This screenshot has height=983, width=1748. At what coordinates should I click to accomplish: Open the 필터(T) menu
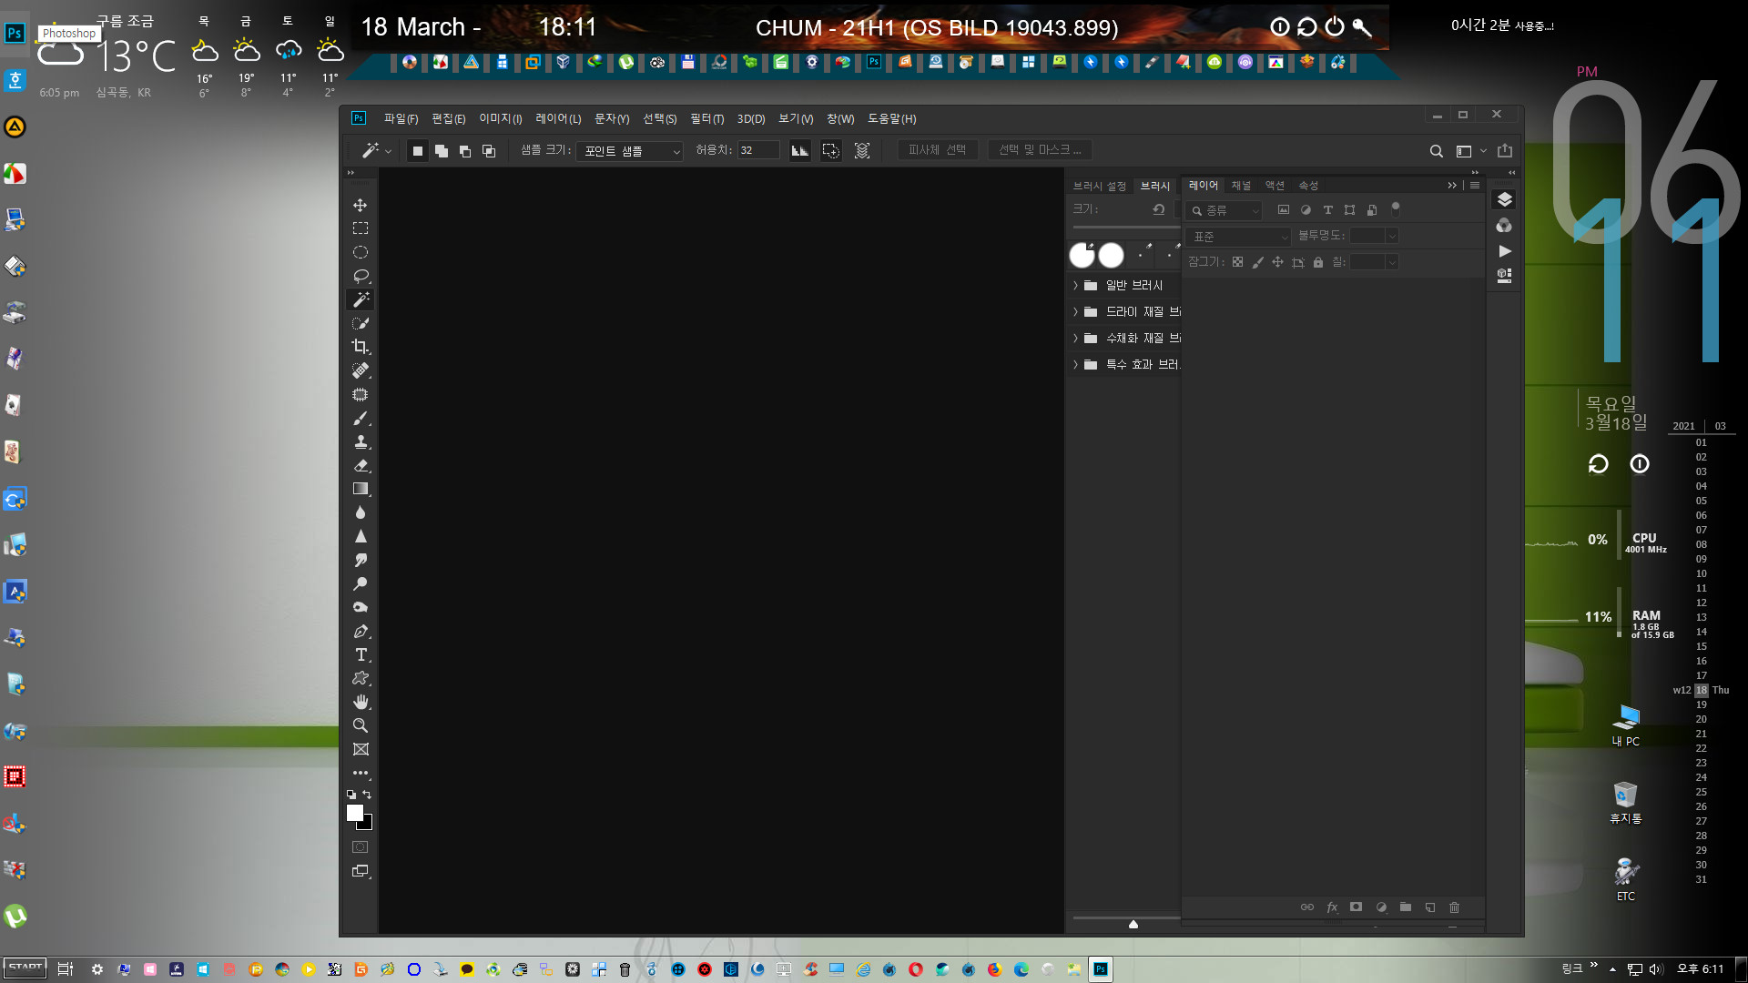(706, 119)
